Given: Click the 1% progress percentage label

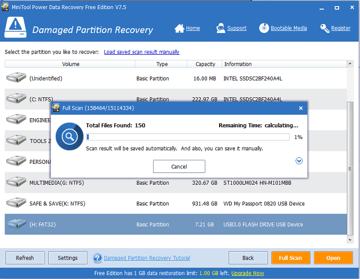Looking at the screenshot, I should click(298, 137).
